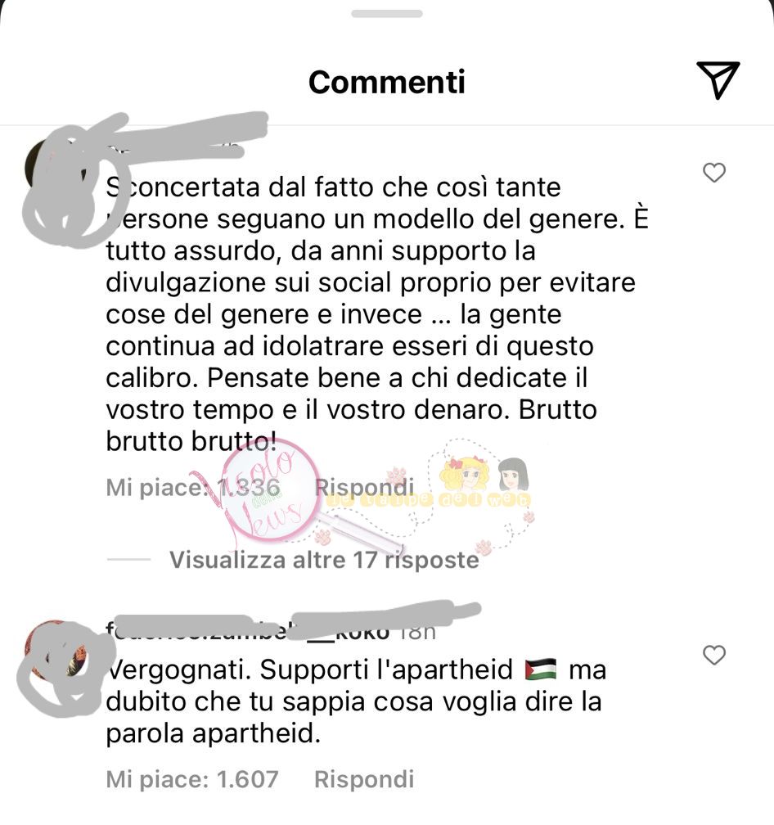774x825 pixels.
Task: Tap the 'Commenti' header title
Action: (x=387, y=82)
